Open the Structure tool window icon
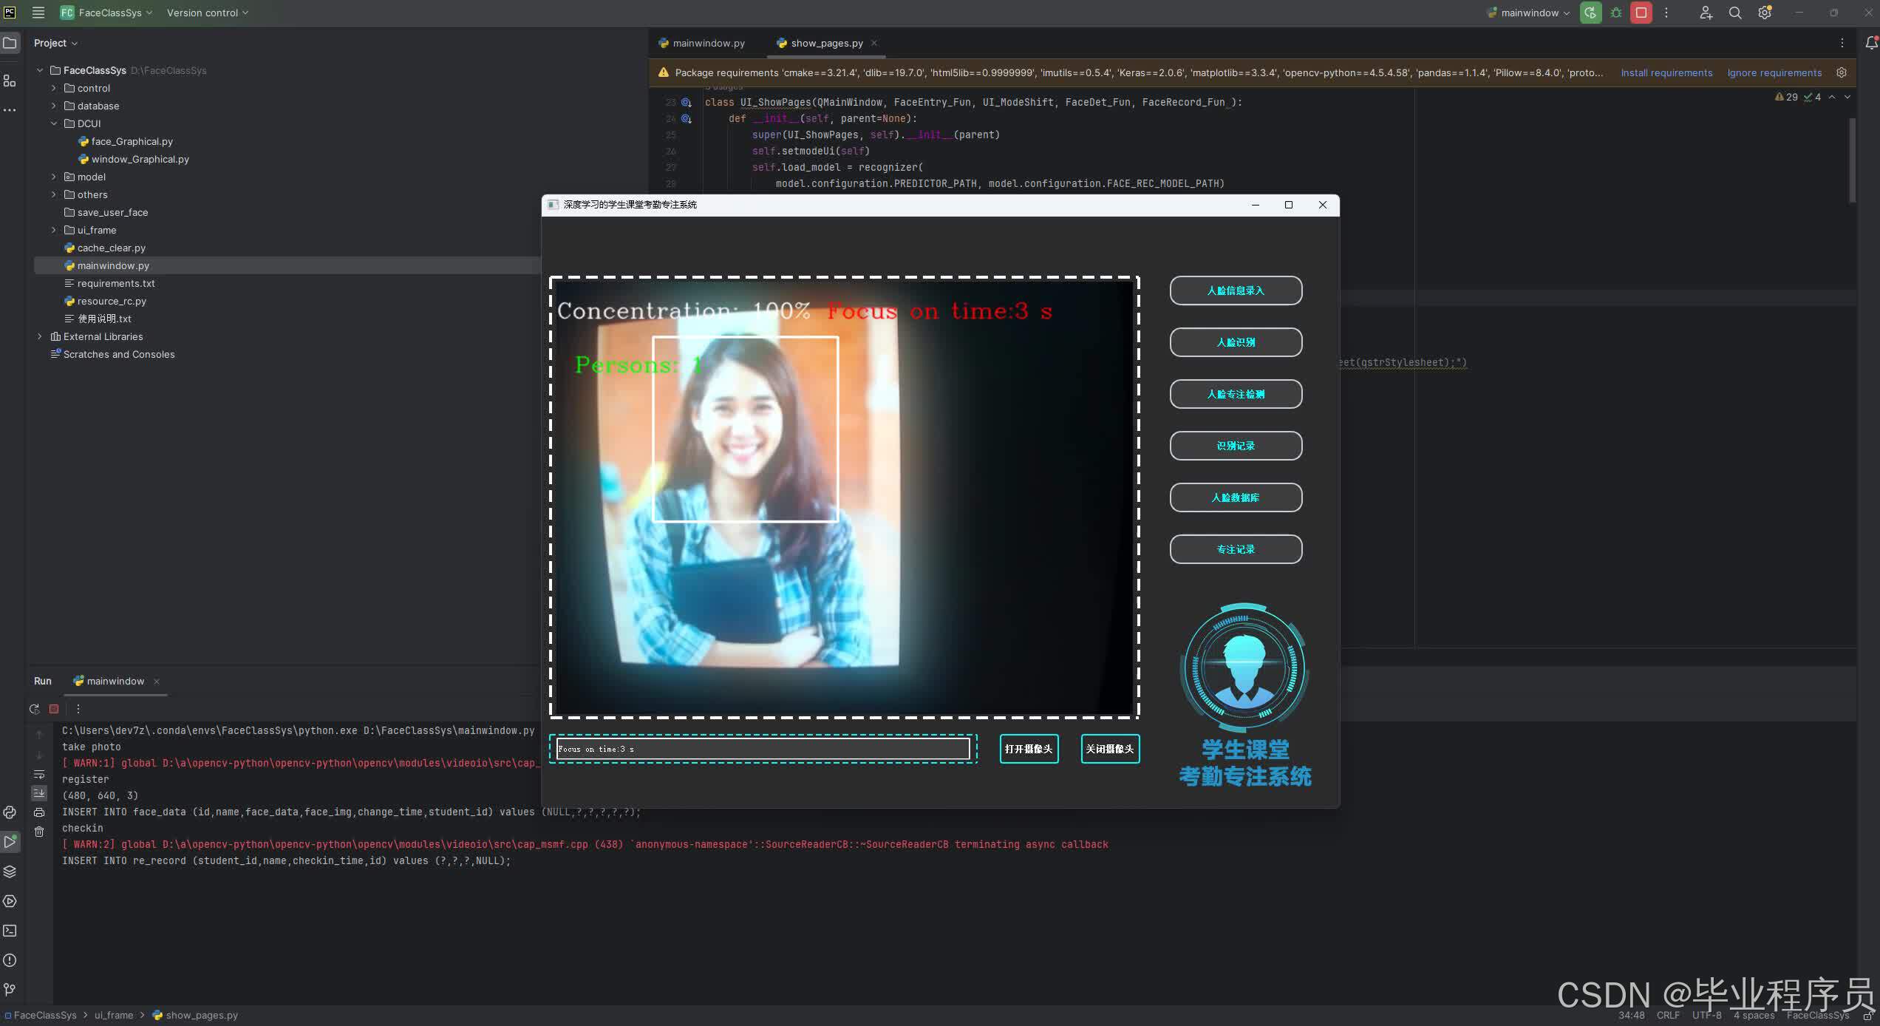 [10, 81]
